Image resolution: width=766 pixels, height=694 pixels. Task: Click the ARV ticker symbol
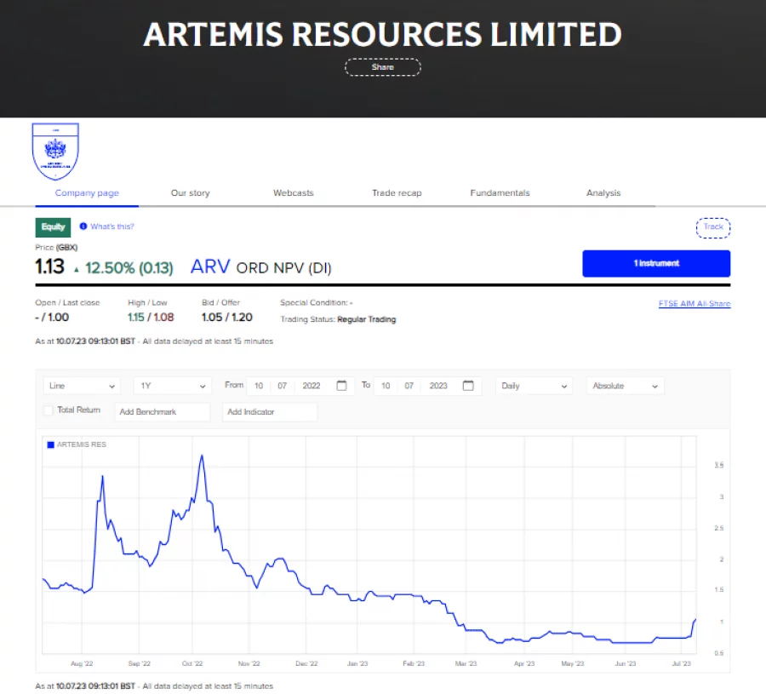pyautogui.click(x=210, y=267)
